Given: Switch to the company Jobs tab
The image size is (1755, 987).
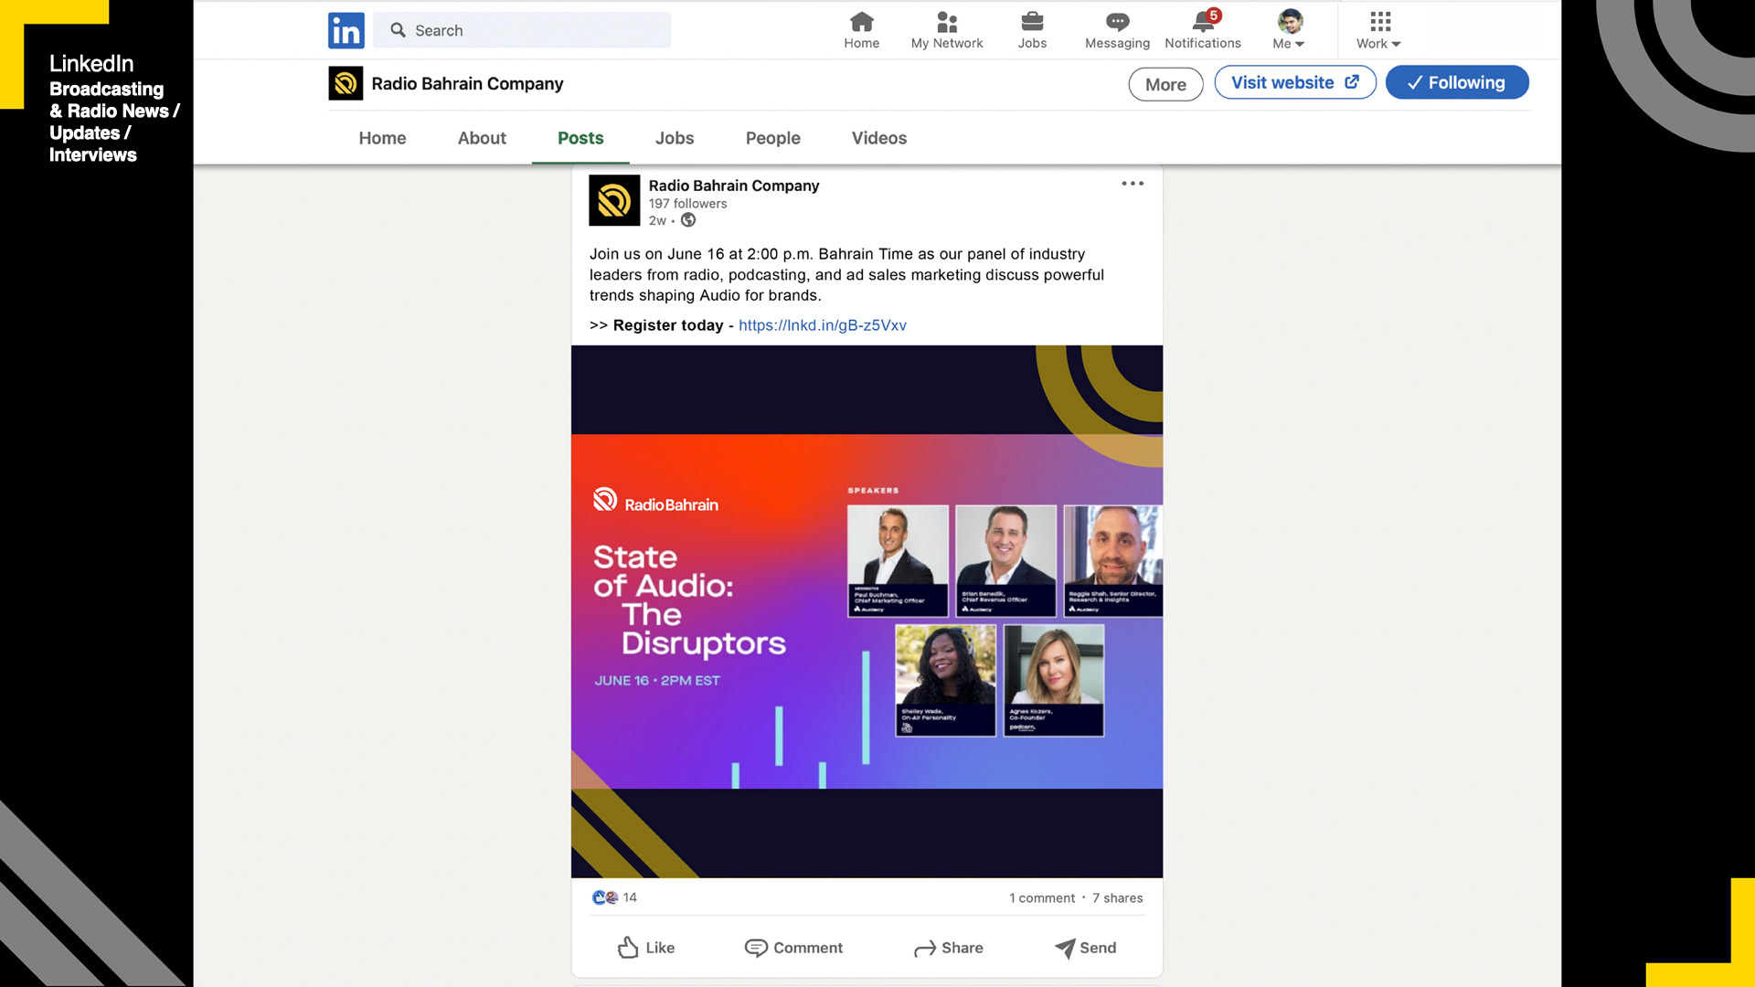Looking at the screenshot, I should coord(674,138).
